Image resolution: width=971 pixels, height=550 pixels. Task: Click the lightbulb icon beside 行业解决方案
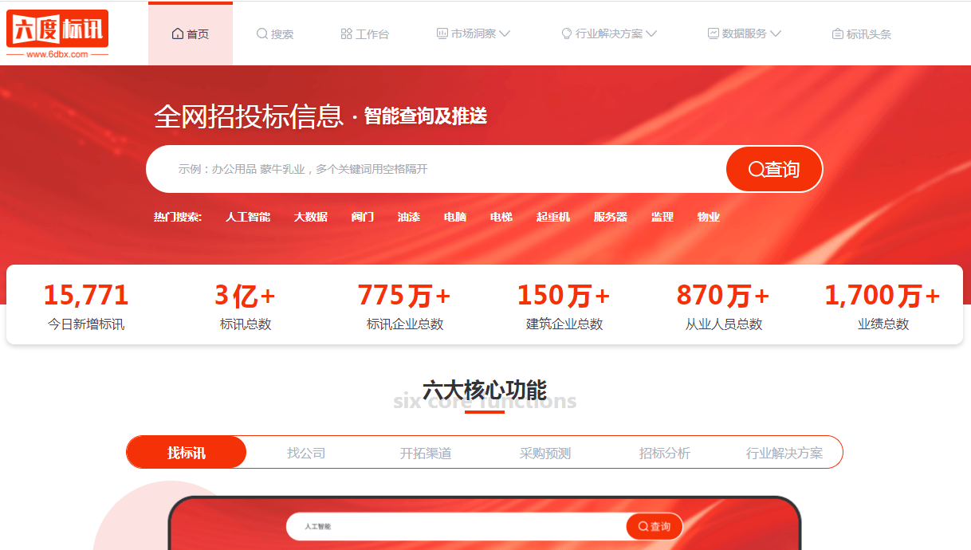pyautogui.click(x=567, y=33)
